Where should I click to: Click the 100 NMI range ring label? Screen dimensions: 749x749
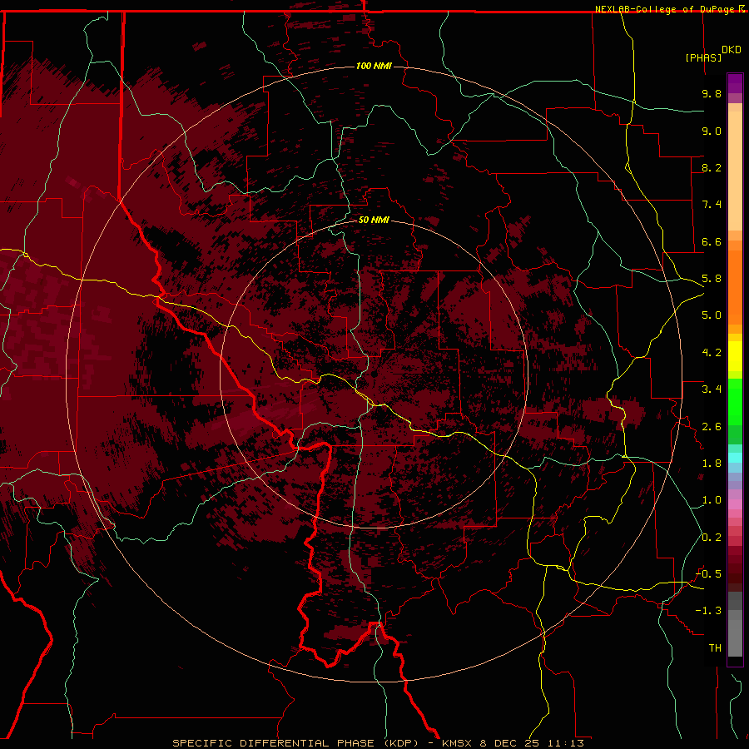click(x=374, y=66)
